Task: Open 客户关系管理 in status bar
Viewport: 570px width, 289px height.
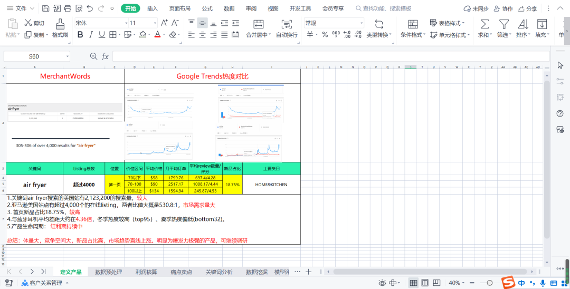Action: [x=45, y=283]
